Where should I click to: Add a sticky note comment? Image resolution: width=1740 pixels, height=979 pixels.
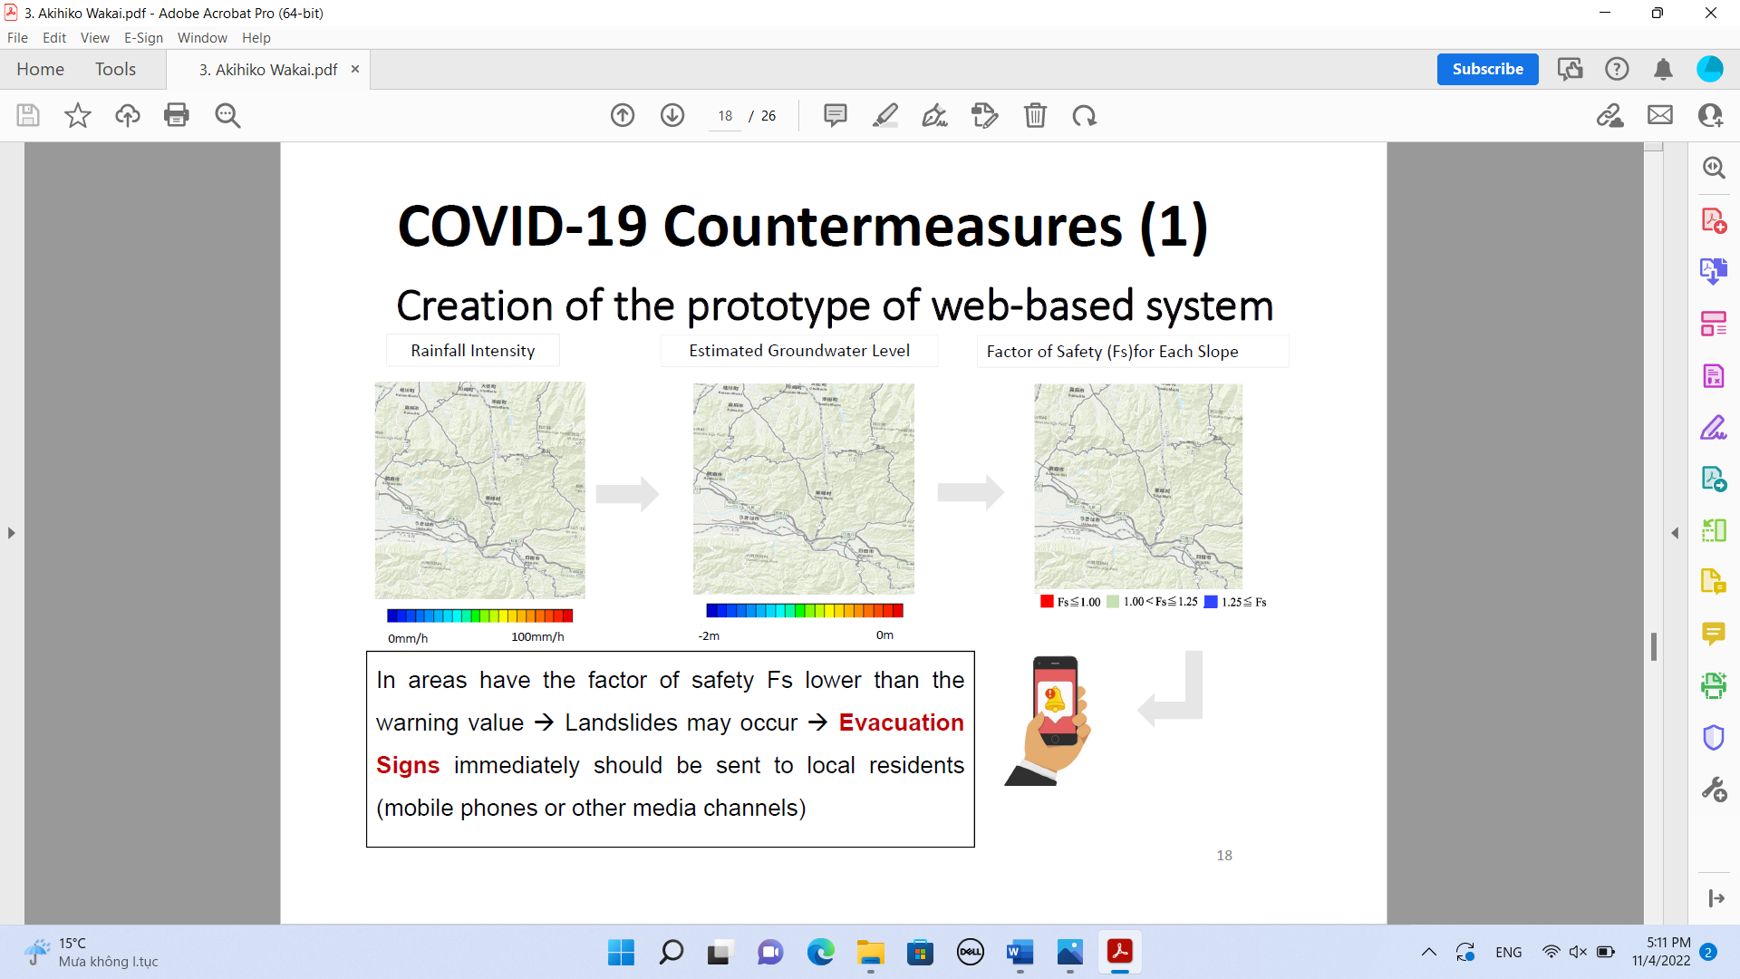coord(835,115)
